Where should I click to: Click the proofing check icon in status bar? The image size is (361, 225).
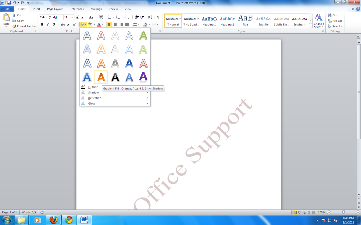click(43, 212)
